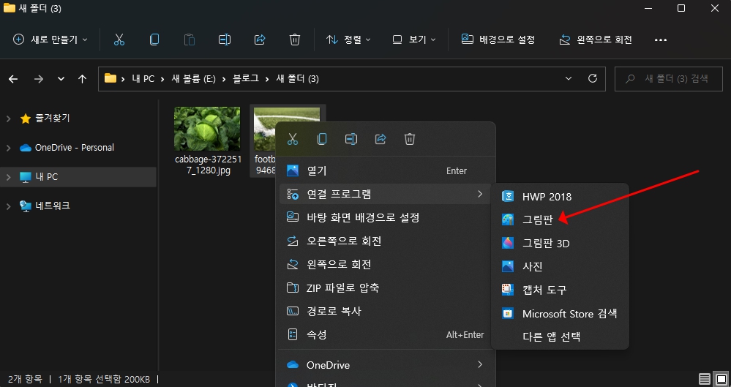
Task: Switch to details view icon in status bar
Action: tap(705, 379)
